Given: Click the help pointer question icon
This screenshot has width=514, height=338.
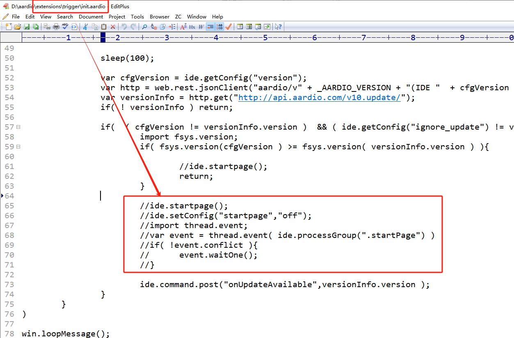Looking at the screenshot, I should coord(278,27).
